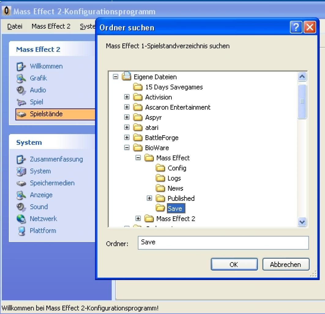Expand the Ascaron Entertainment folder node
The width and height of the screenshot is (325, 314).
point(127,107)
